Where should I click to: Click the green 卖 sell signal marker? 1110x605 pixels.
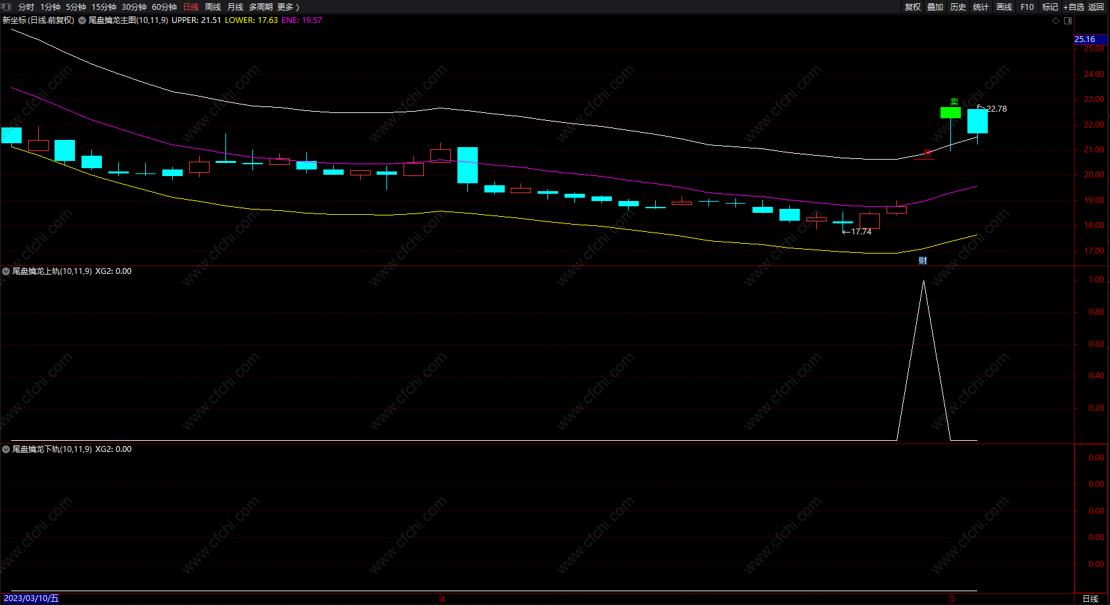pyautogui.click(x=954, y=102)
